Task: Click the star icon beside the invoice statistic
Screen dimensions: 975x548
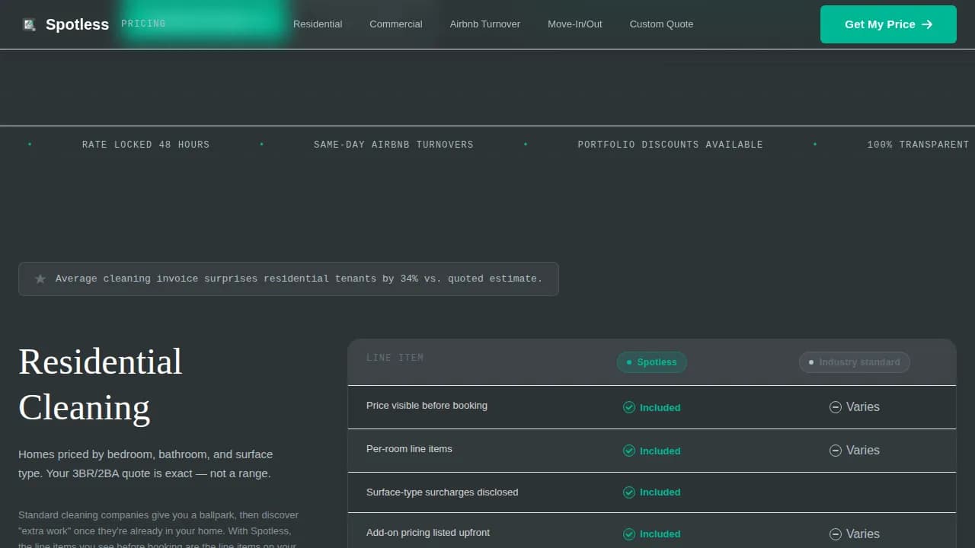Action: [40, 279]
